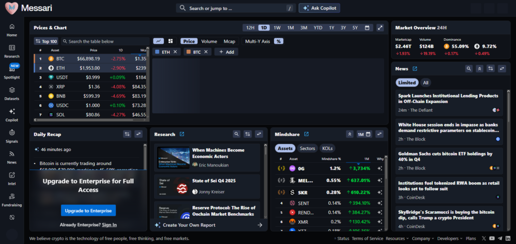Open the Research panel in a new window
This screenshot has width=516, height=244.
click(182, 134)
